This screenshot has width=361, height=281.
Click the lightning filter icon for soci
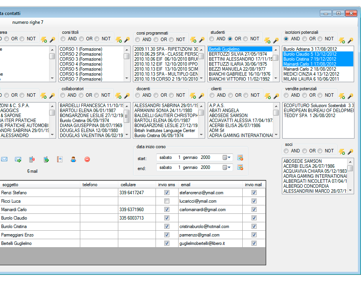pos(342,152)
